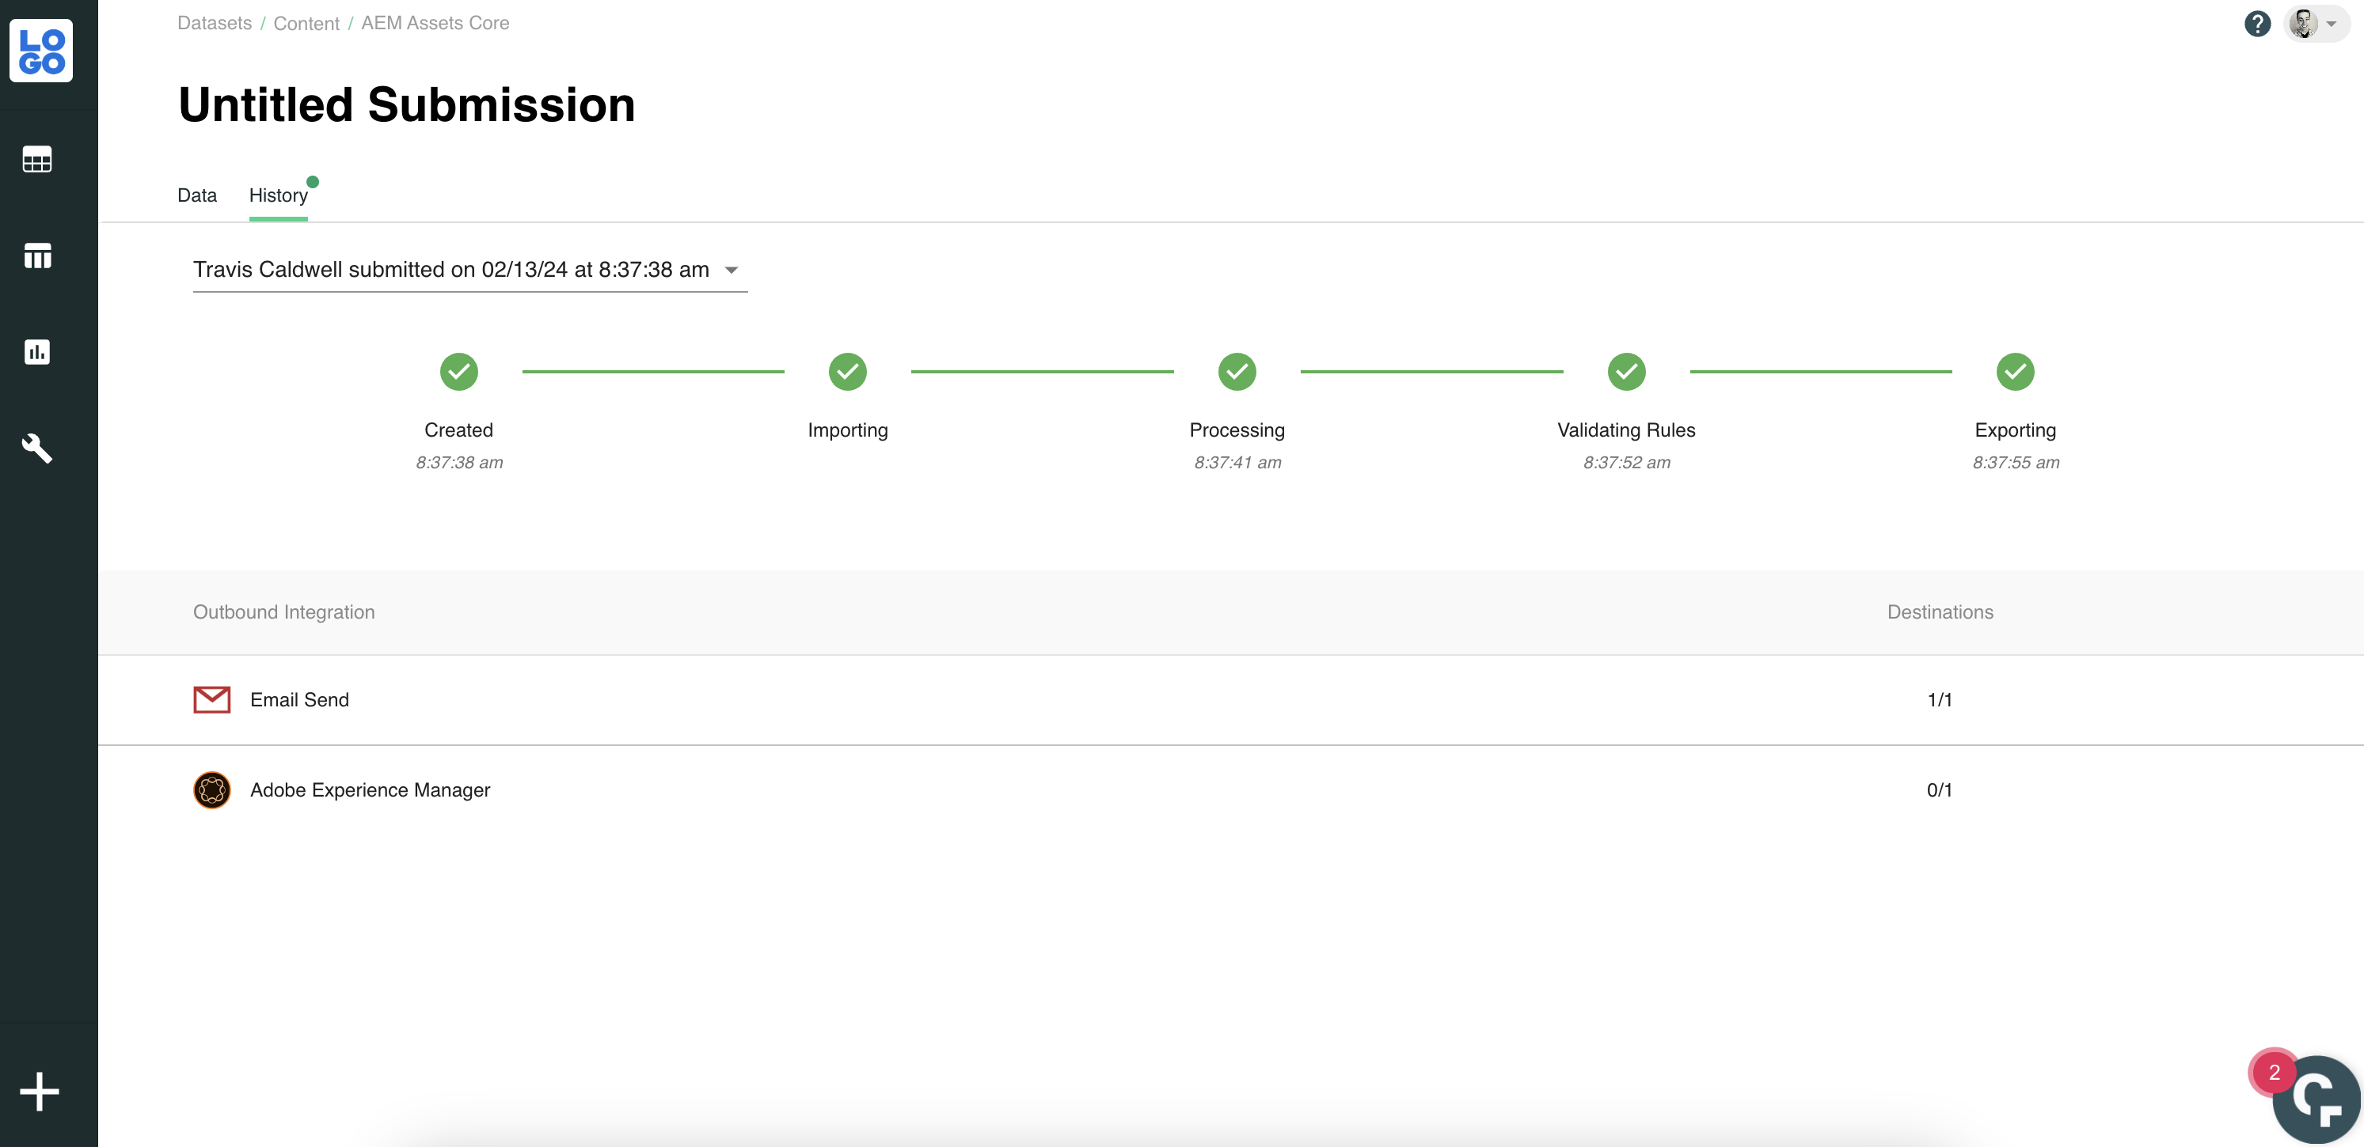Switch to the Data tab

(196, 195)
